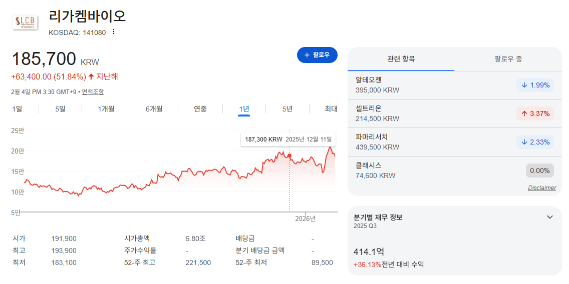The image size is (569, 284).
Task: Open the 알테오젠 related stock row
Action: tap(455, 85)
